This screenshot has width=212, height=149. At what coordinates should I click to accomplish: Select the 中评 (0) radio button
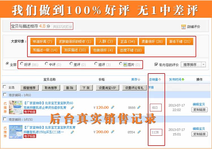[46, 64]
